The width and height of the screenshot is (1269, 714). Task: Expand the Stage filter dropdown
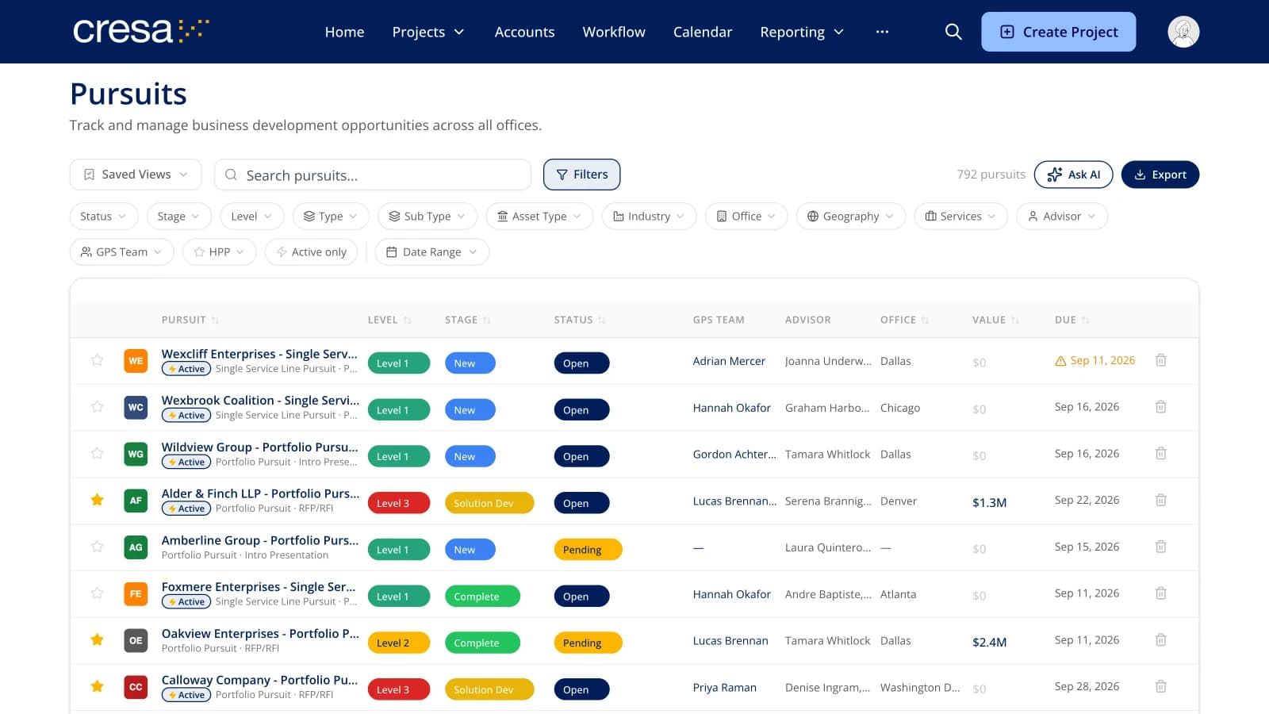tap(179, 217)
